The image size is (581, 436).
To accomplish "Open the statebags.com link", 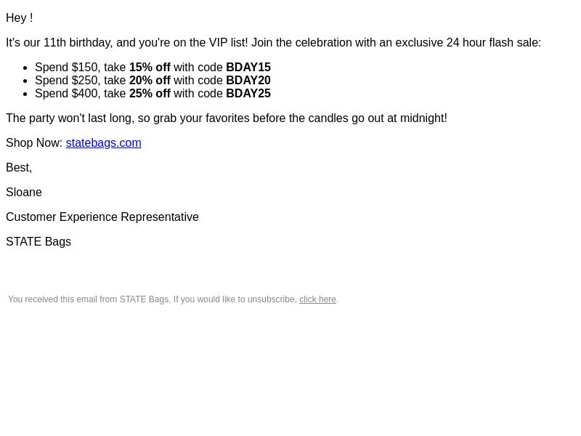I will (x=103, y=142).
